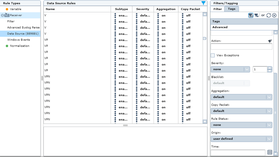
Task: Open the Severity dropdown set to none
Action: pyautogui.click(x=230, y=69)
